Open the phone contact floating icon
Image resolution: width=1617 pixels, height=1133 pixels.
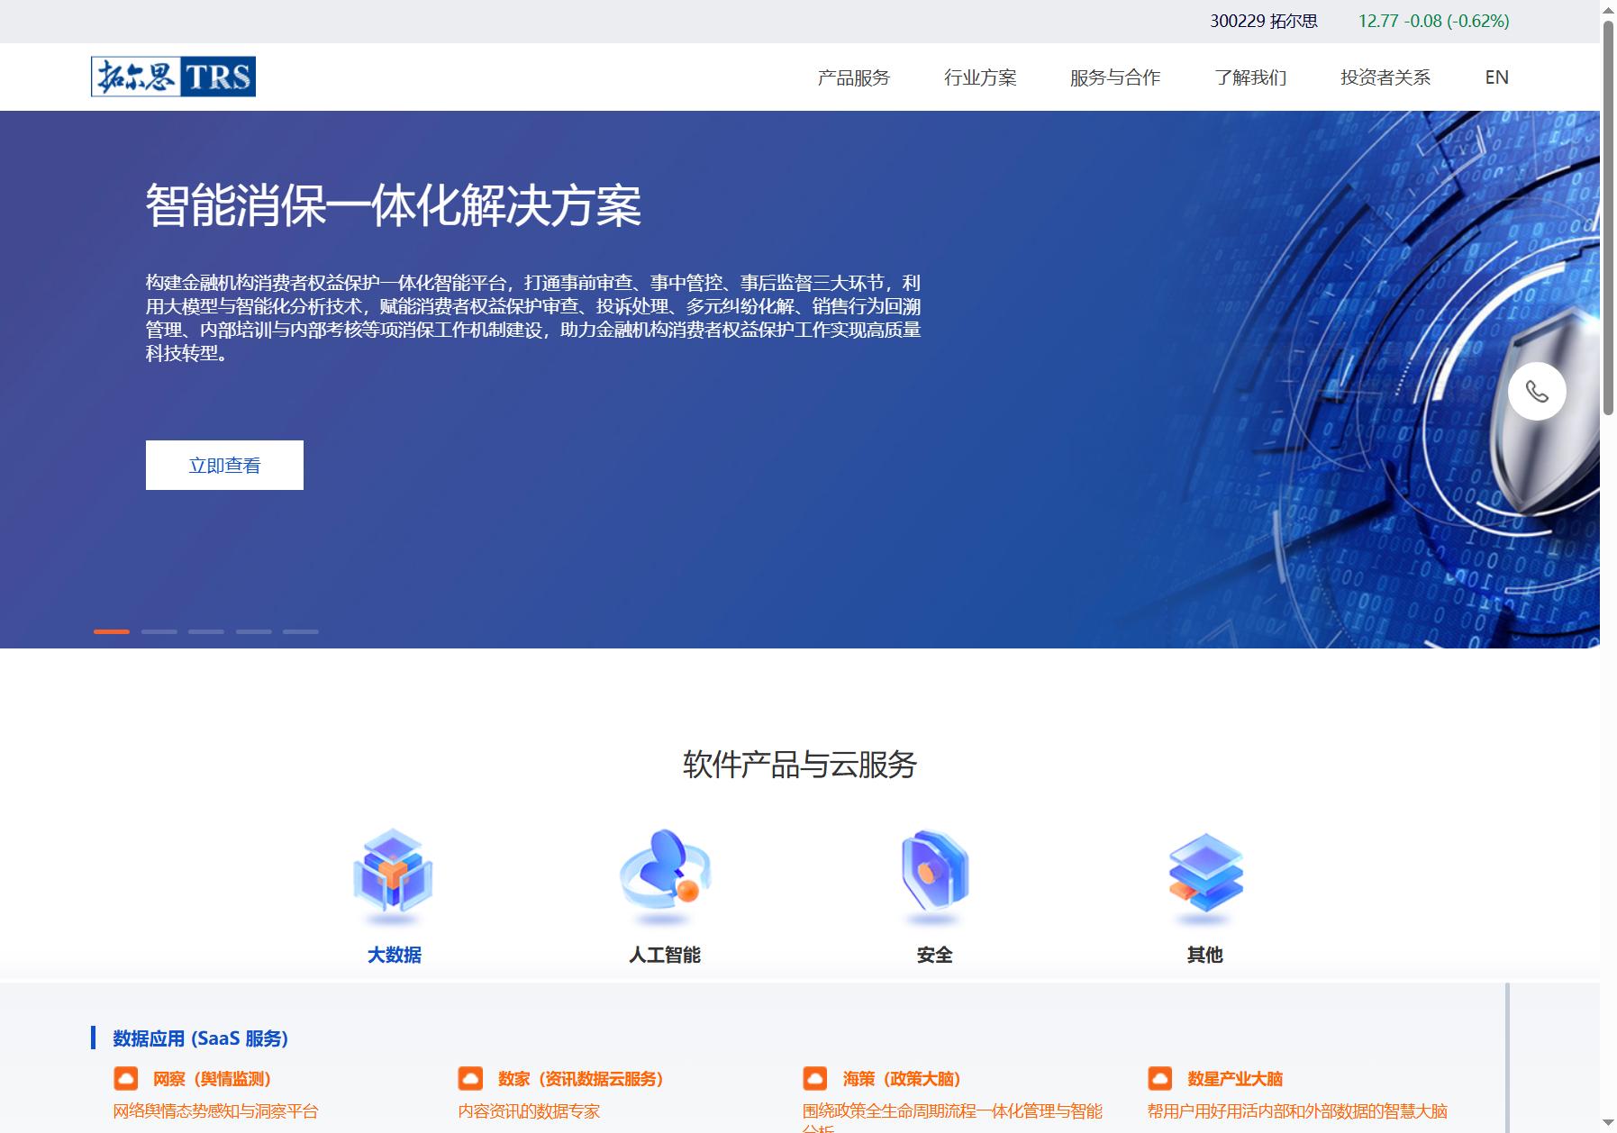(1537, 391)
